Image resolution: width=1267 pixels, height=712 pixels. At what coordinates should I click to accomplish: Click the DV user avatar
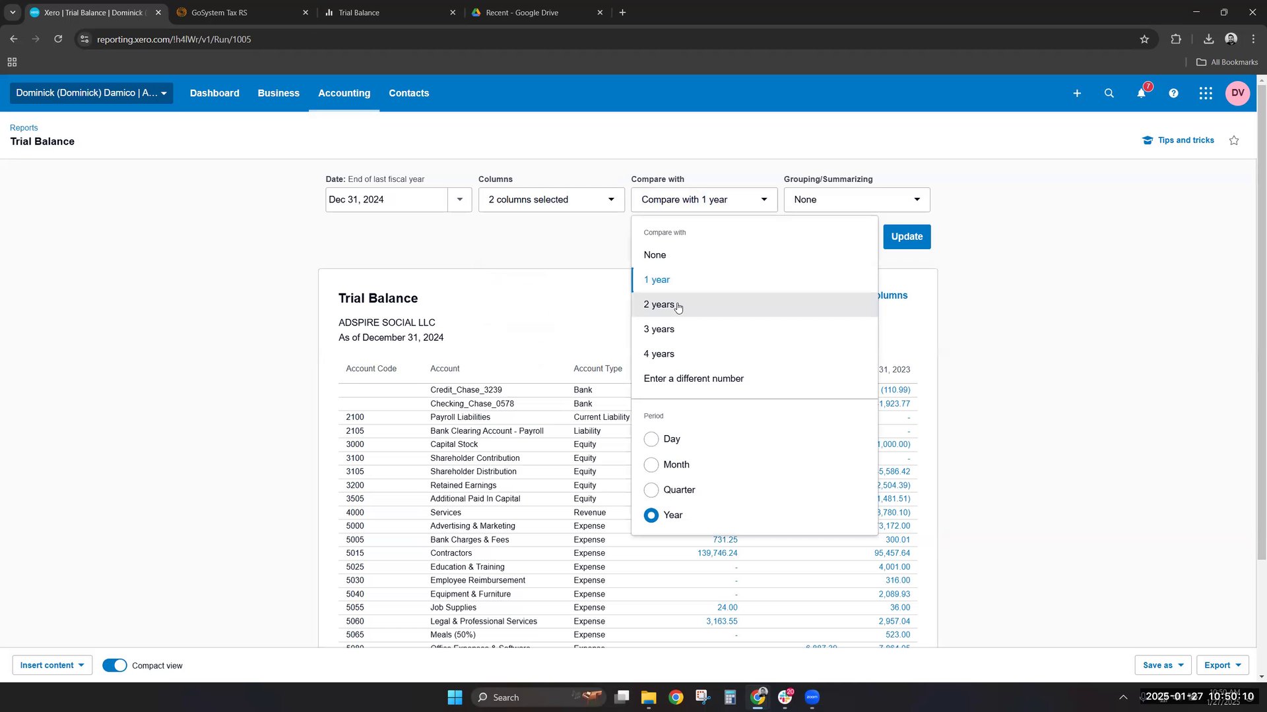coord(1237,93)
